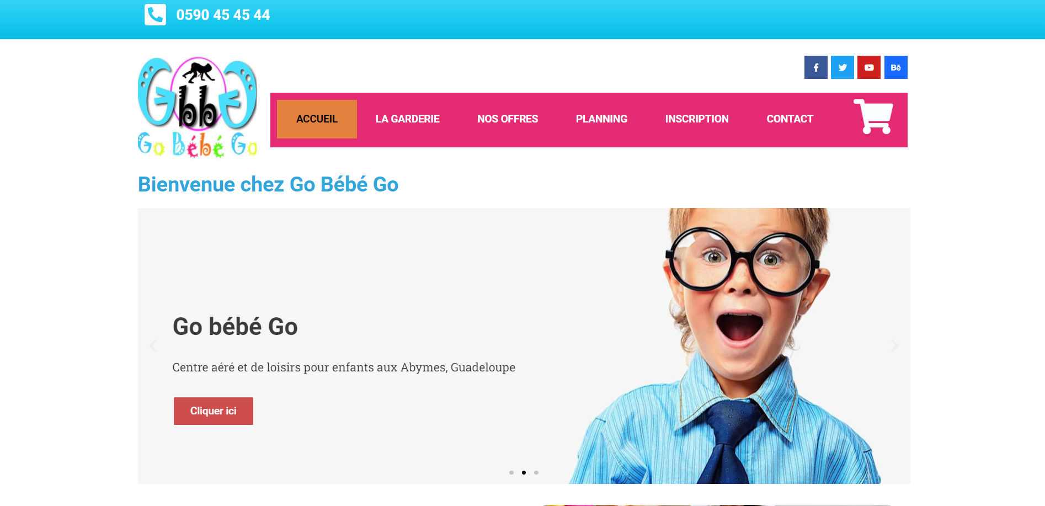Open the YouTube channel icon

pos(868,67)
